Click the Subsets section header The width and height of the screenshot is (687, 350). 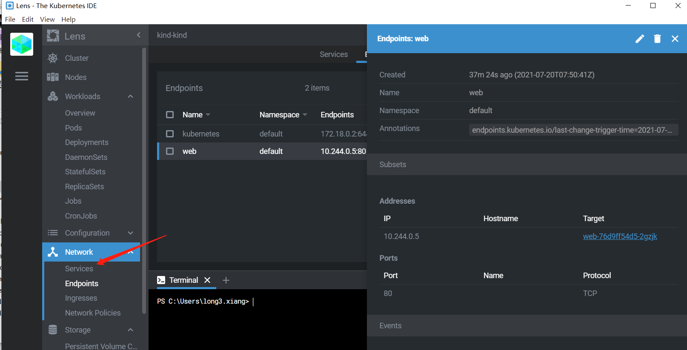tap(527, 164)
